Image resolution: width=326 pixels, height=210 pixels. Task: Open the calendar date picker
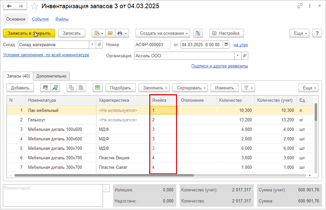tap(226, 44)
